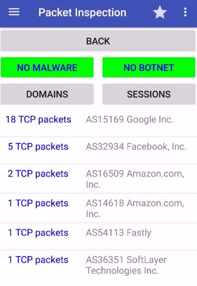Select the AS54113 Fastly row
Viewport: 197px width, 286px height.
pyautogui.click(x=98, y=236)
